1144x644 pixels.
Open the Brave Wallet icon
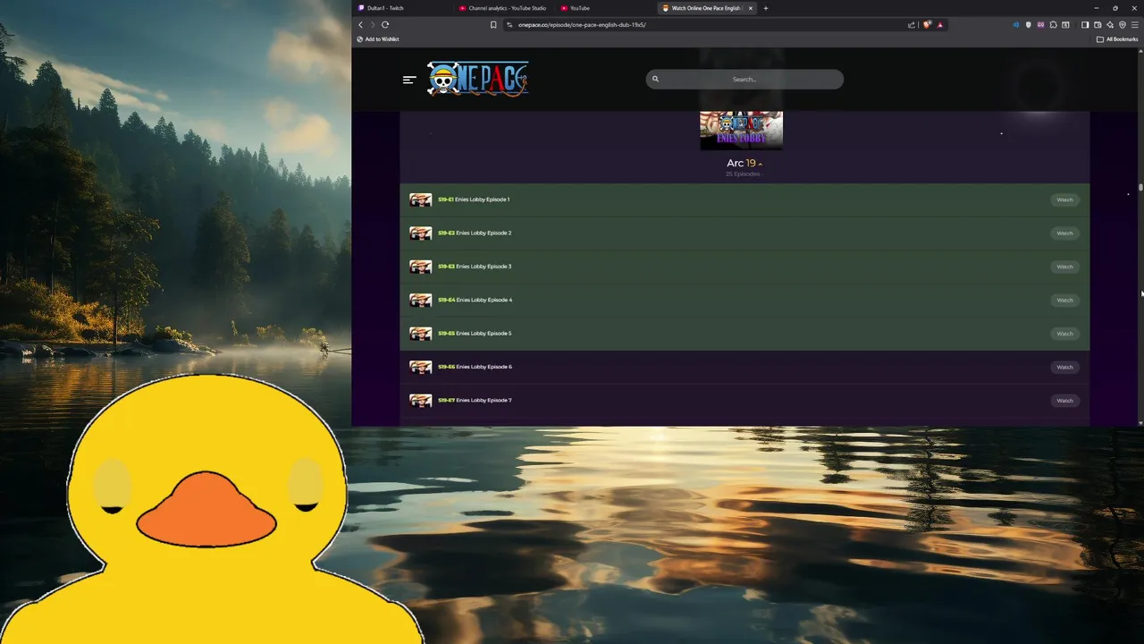point(1098,25)
